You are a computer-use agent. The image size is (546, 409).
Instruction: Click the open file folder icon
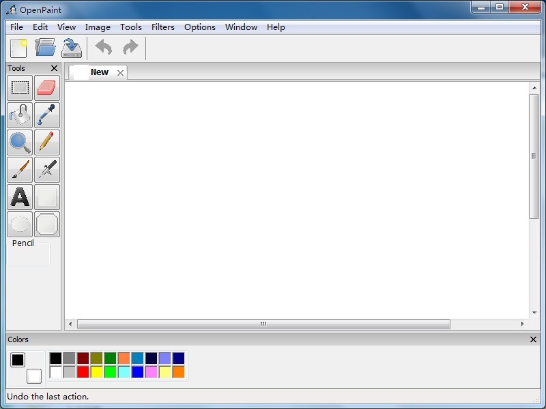coord(45,48)
